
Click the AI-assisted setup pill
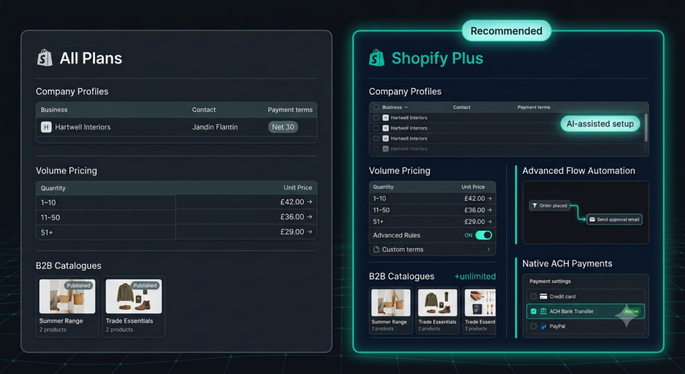(x=600, y=124)
